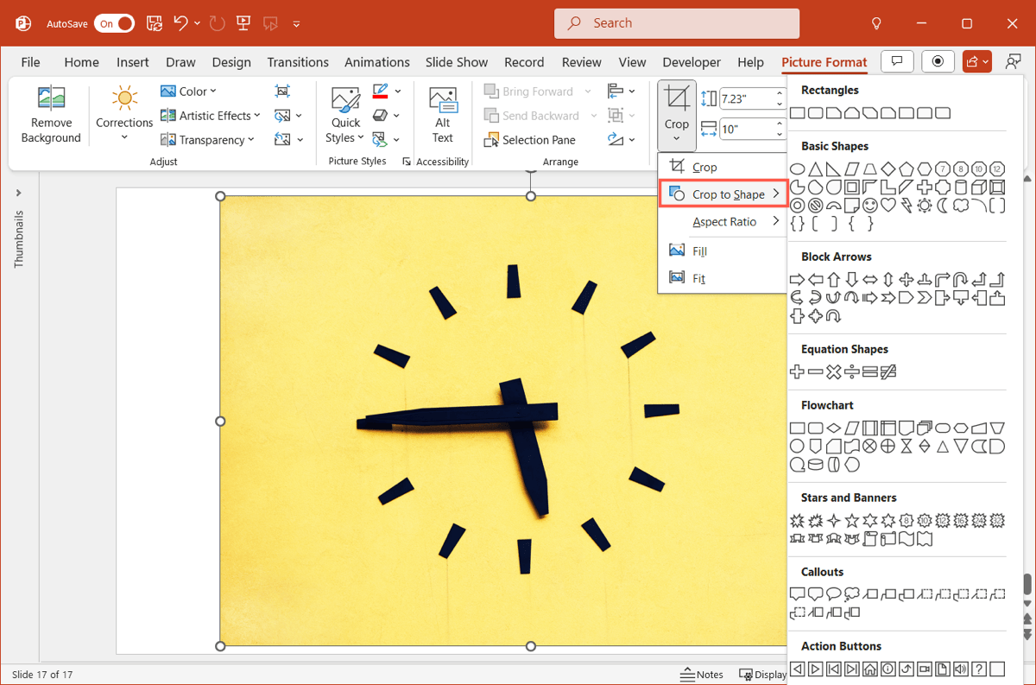Open Customize Quick Access Toolbar dropdown
Image resolution: width=1036 pixels, height=685 pixels.
pos(297,23)
